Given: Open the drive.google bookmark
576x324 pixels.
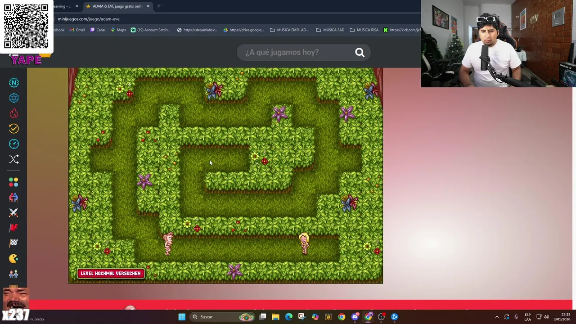Looking at the screenshot, I should coord(243,30).
